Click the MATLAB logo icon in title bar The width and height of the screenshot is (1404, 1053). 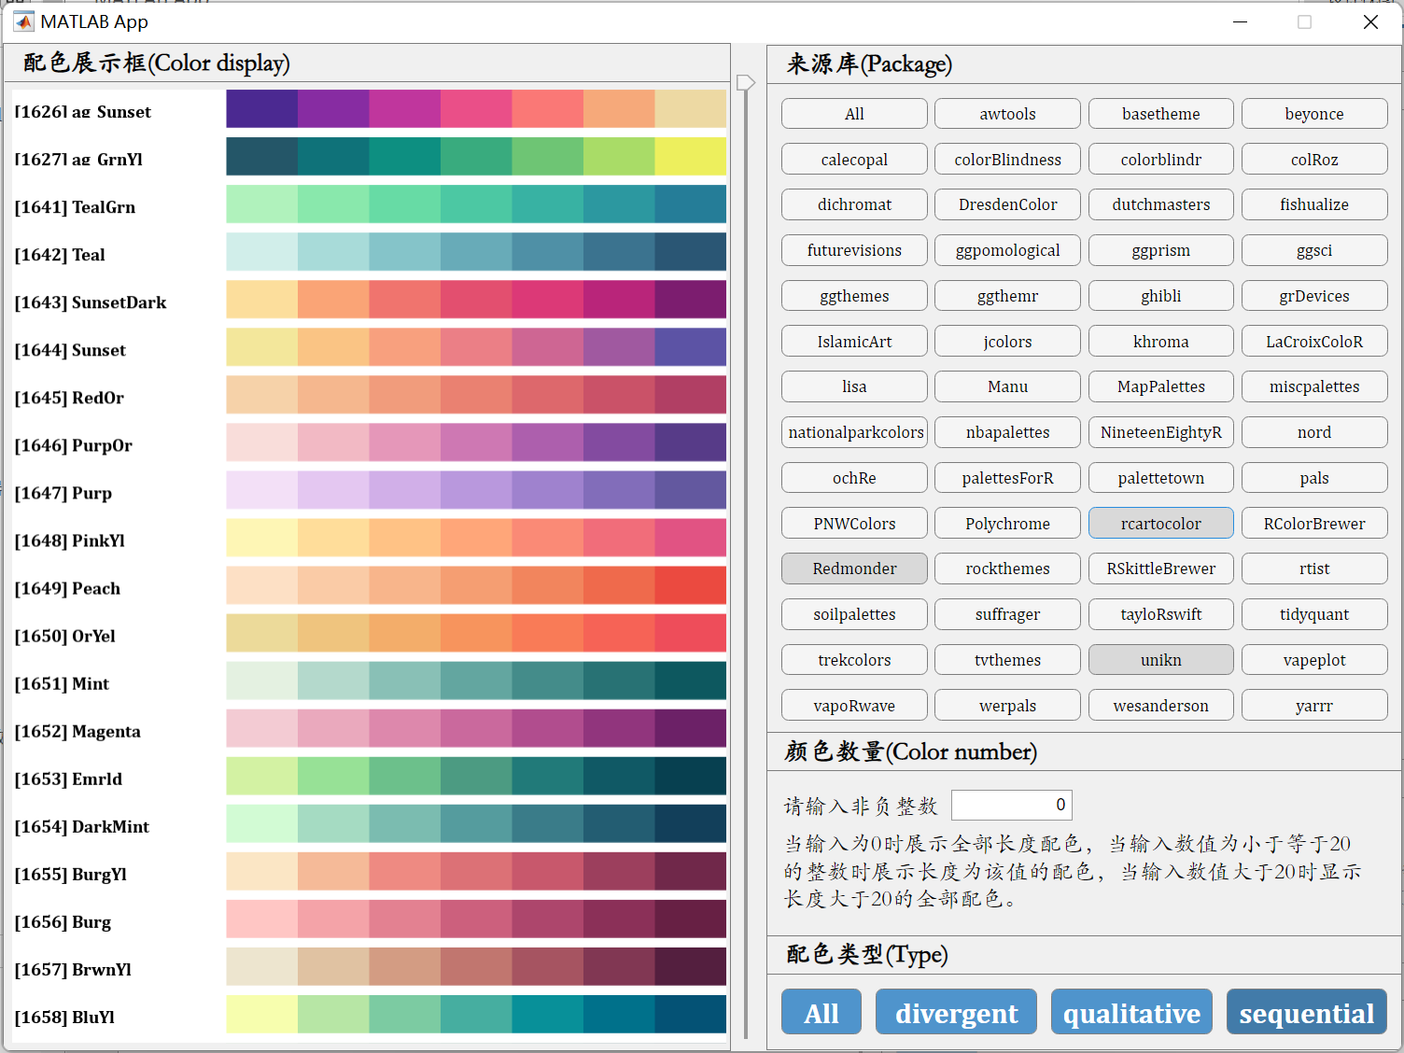(x=23, y=21)
